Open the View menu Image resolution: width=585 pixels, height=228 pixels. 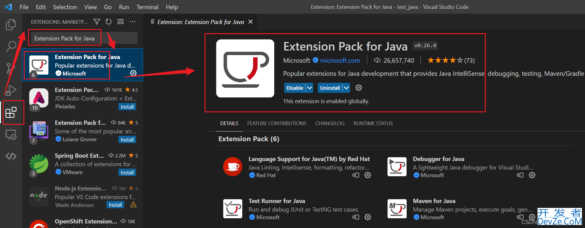pyautogui.click(x=90, y=7)
